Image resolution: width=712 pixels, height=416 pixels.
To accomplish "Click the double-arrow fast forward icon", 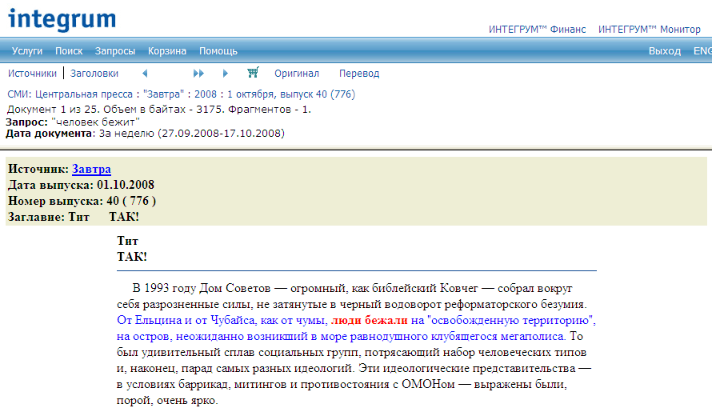I will [x=198, y=74].
